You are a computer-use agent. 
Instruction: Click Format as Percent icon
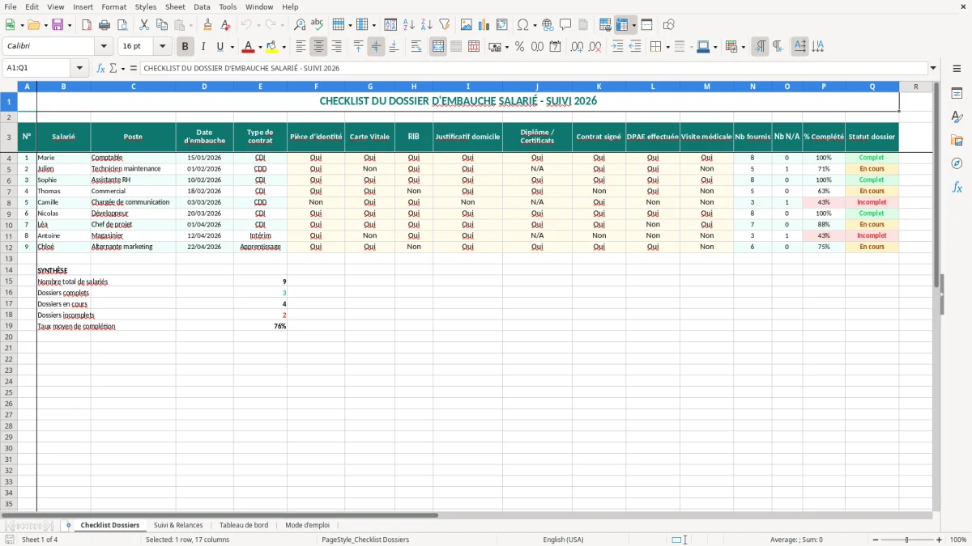519,47
